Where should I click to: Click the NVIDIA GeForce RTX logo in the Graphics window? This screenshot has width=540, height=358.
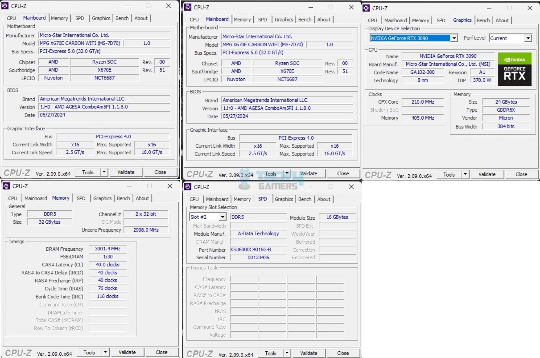coord(514,69)
